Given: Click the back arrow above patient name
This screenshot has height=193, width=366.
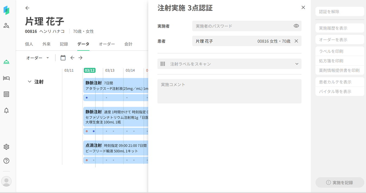Looking at the screenshot, I should pos(27,8).
